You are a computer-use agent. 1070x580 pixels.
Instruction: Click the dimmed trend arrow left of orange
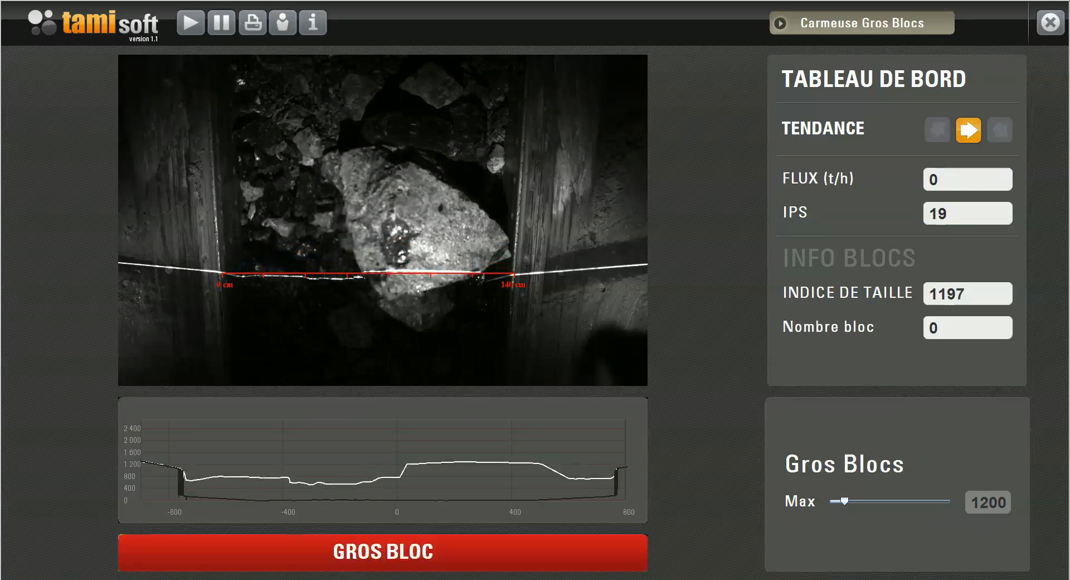[937, 130]
